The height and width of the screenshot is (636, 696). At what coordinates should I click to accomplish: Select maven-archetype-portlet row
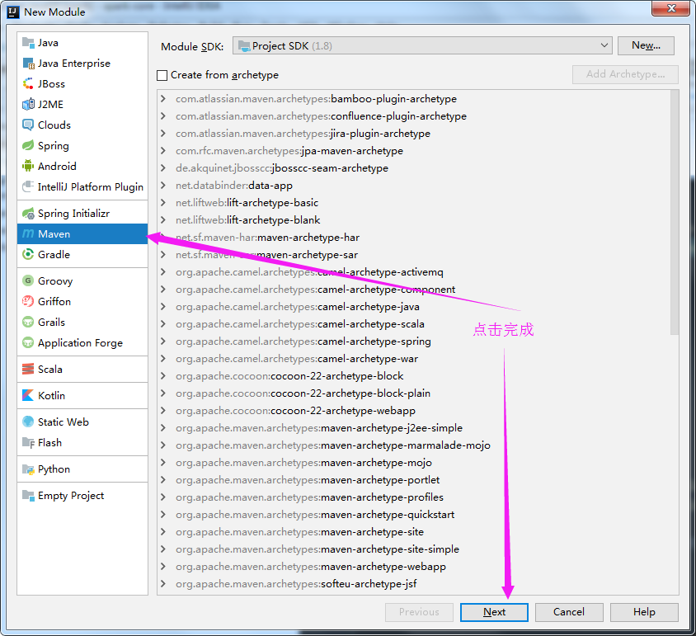tap(413, 479)
